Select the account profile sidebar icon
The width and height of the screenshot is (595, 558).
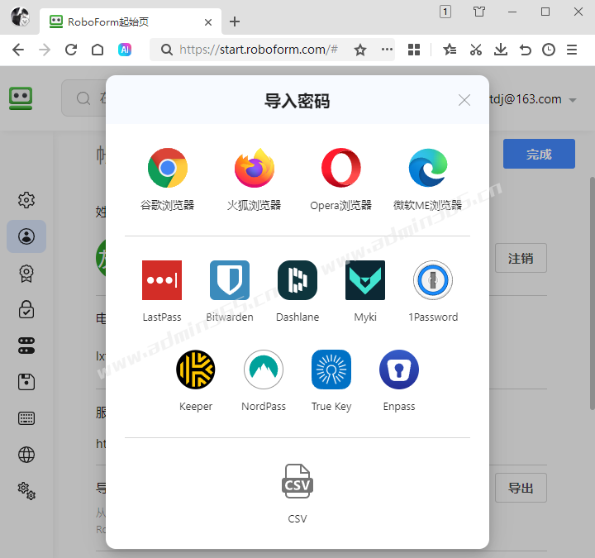tap(26, 236)
